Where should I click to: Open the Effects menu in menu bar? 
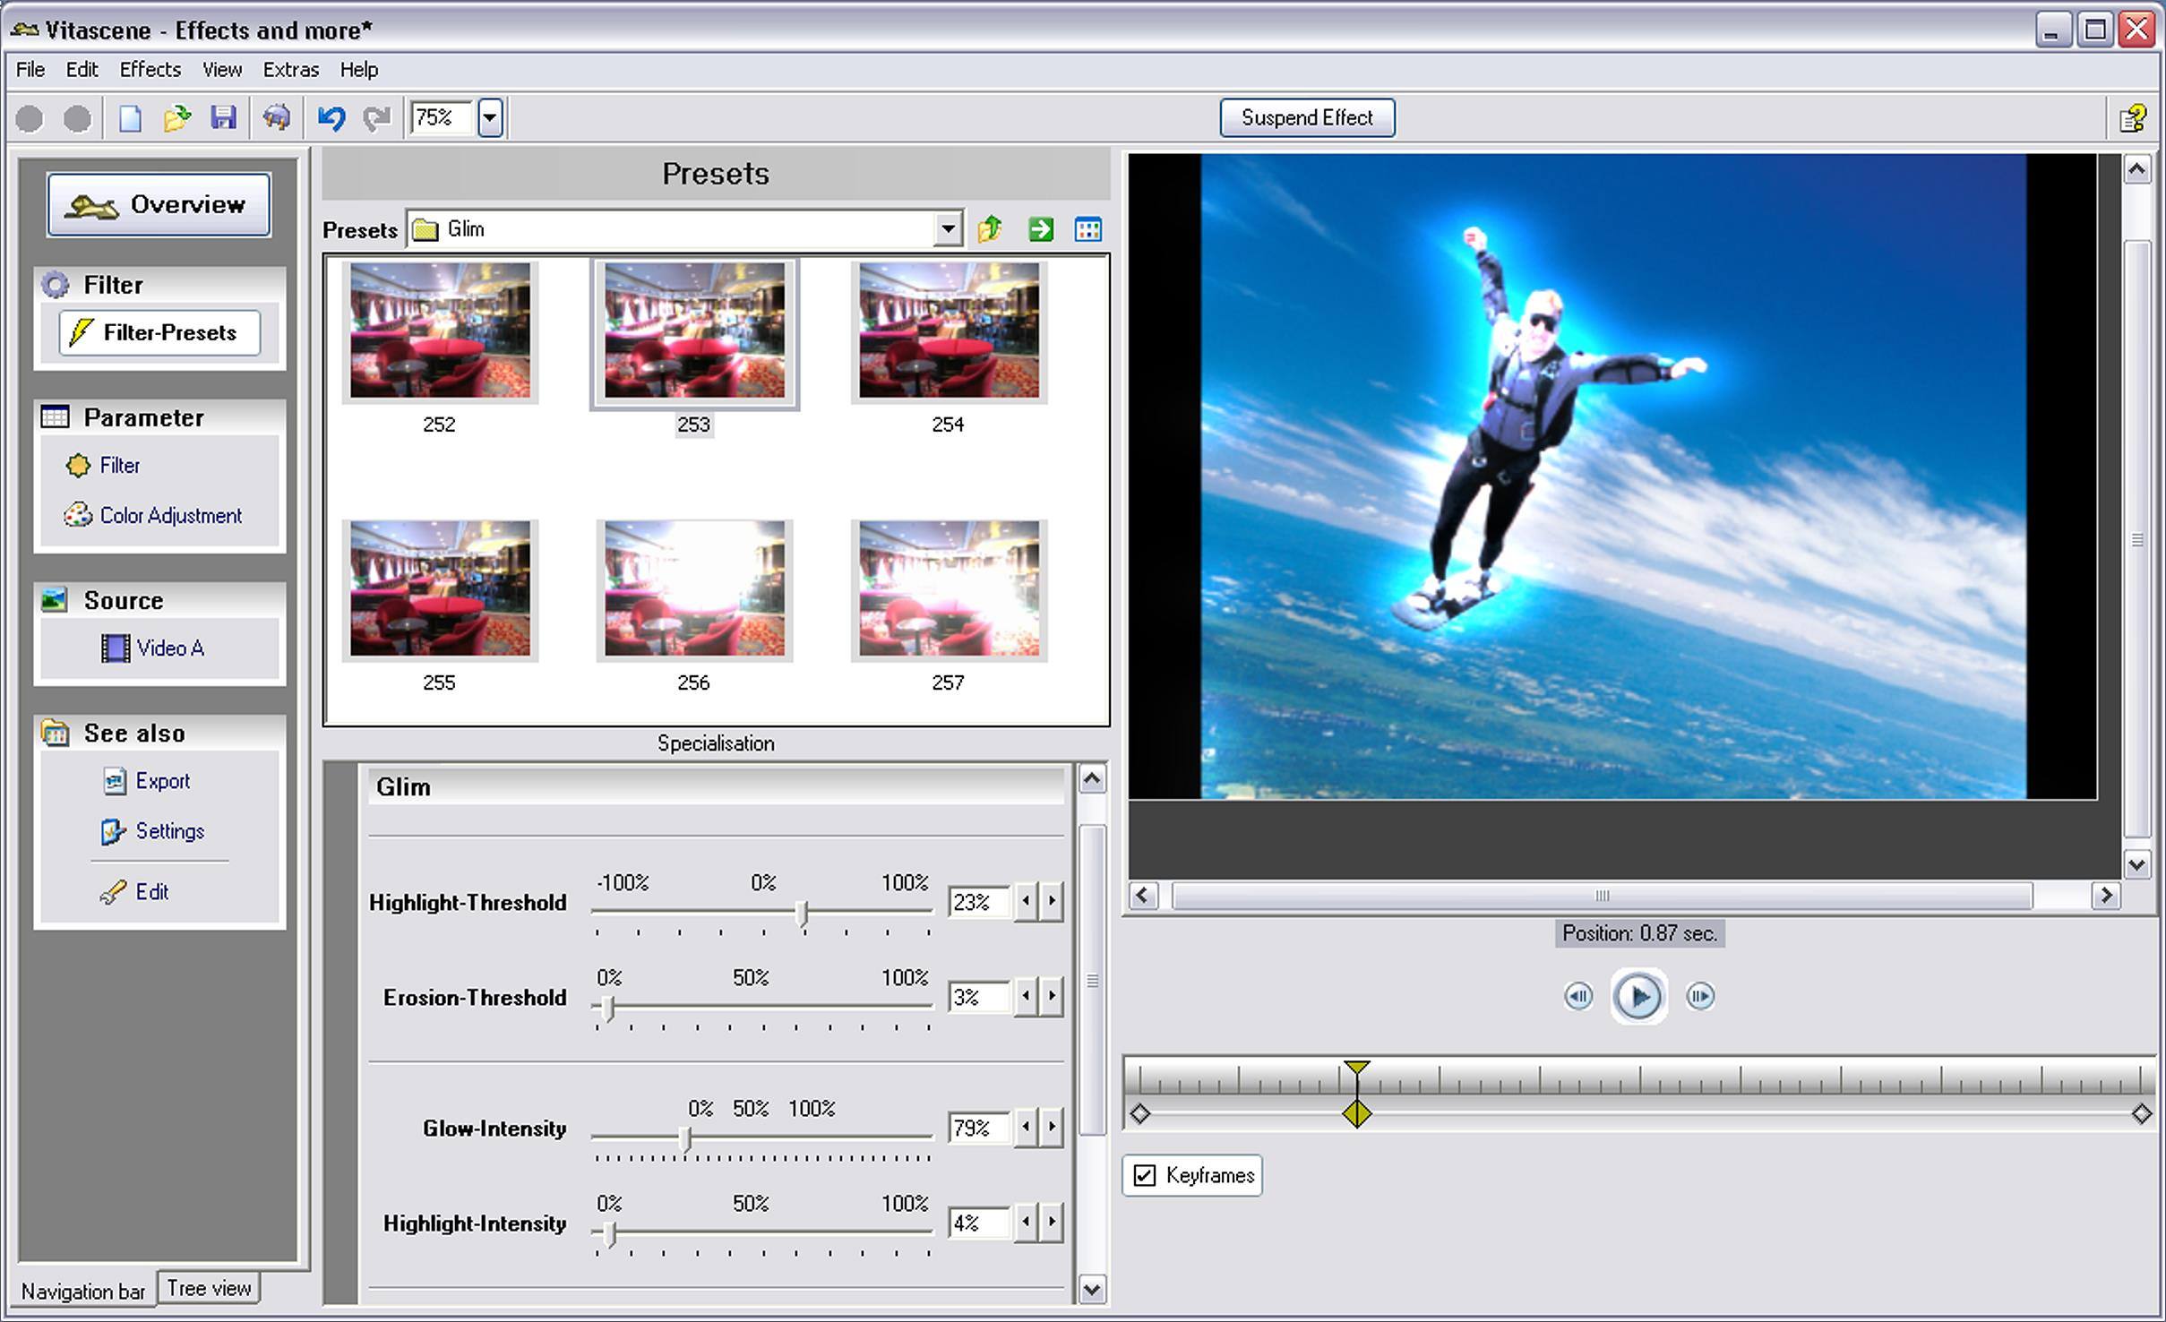point(149,68)
